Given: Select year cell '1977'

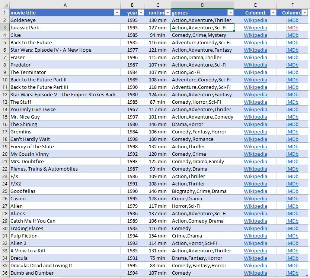Looking at the screenshot, I should (x=132, y=50).
